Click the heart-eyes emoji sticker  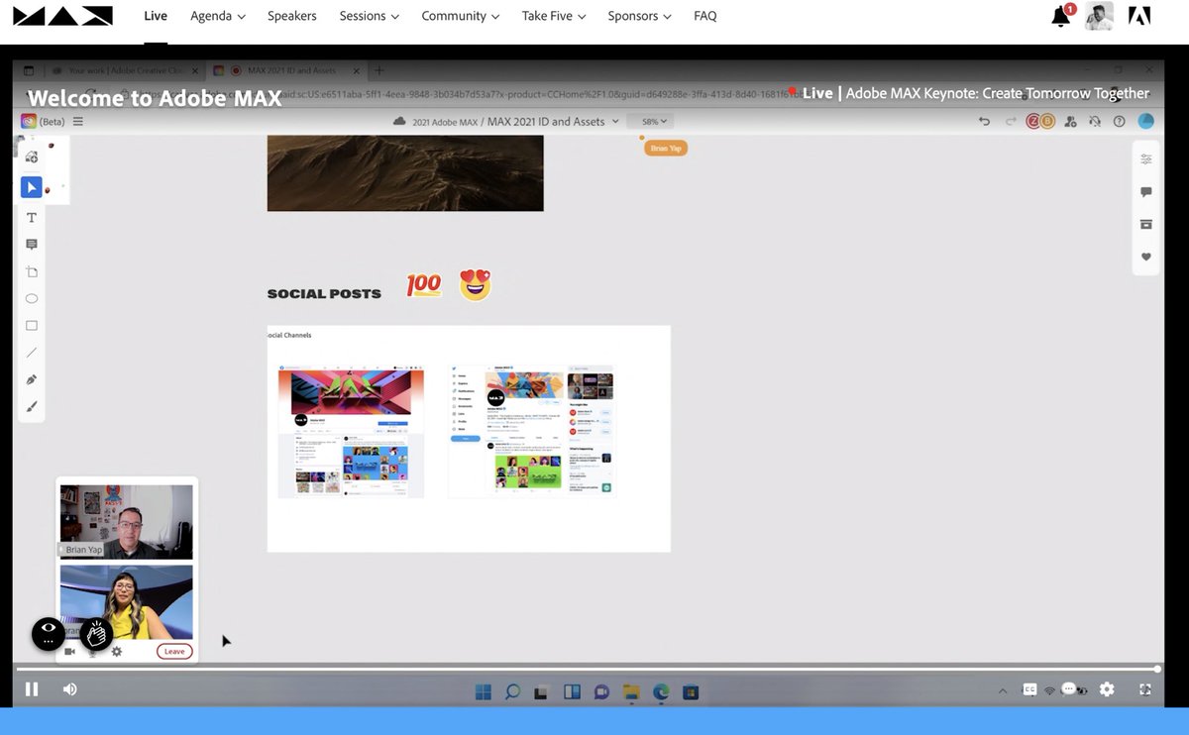476,285
